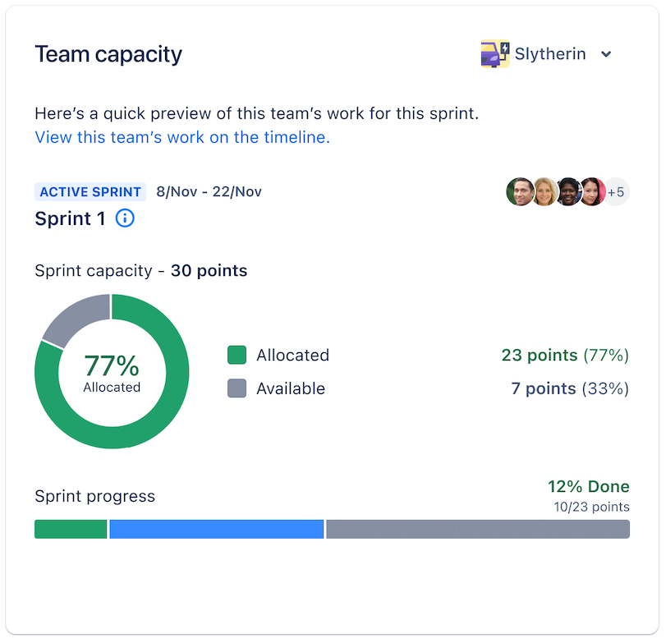Open the timeline via the blue link
The width and height of the screenshot is (666, 643).
tap(181, 137)
